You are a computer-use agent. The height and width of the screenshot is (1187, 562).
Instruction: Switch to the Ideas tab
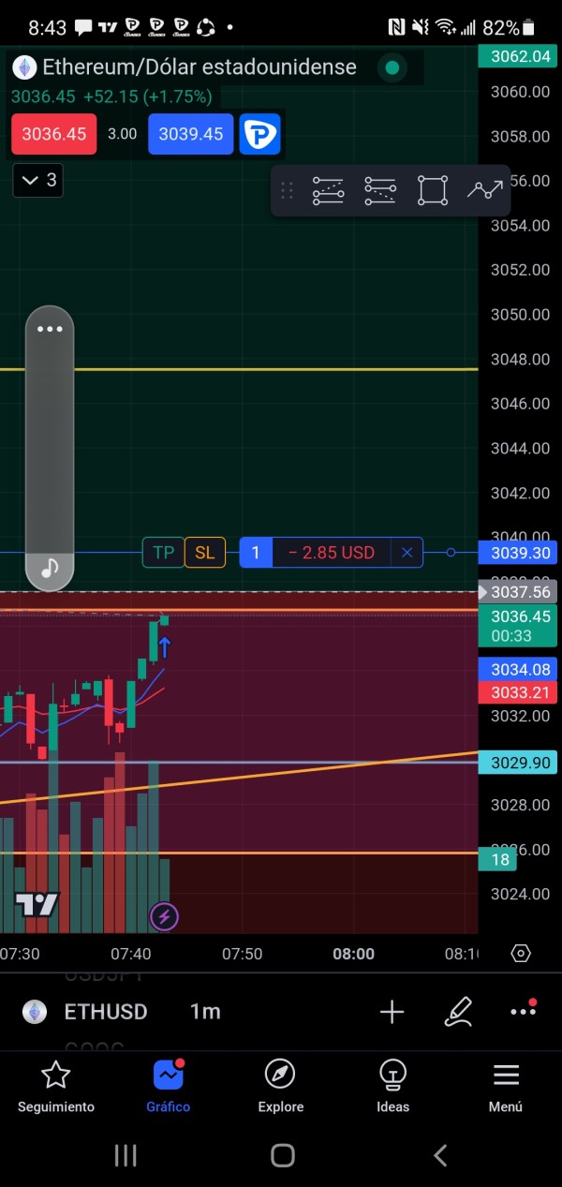pyautogui.click(x=392, y=1087)
